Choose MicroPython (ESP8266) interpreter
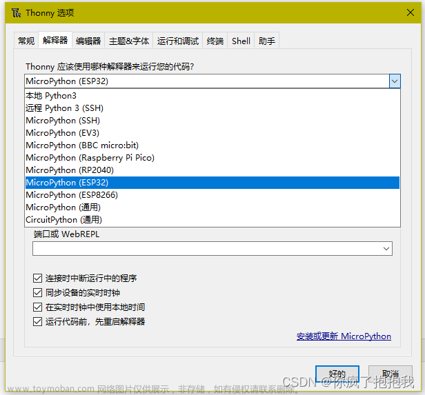Screen dimensions: 425x395 click(212, 195)
